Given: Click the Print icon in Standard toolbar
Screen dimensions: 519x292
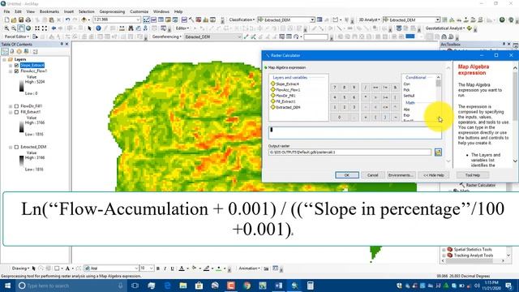Looking at the screenshot, I should tap(28, 19).
